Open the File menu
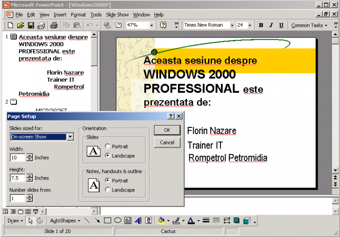This screenshot has height=237, width=340. (x=19, y=15)
